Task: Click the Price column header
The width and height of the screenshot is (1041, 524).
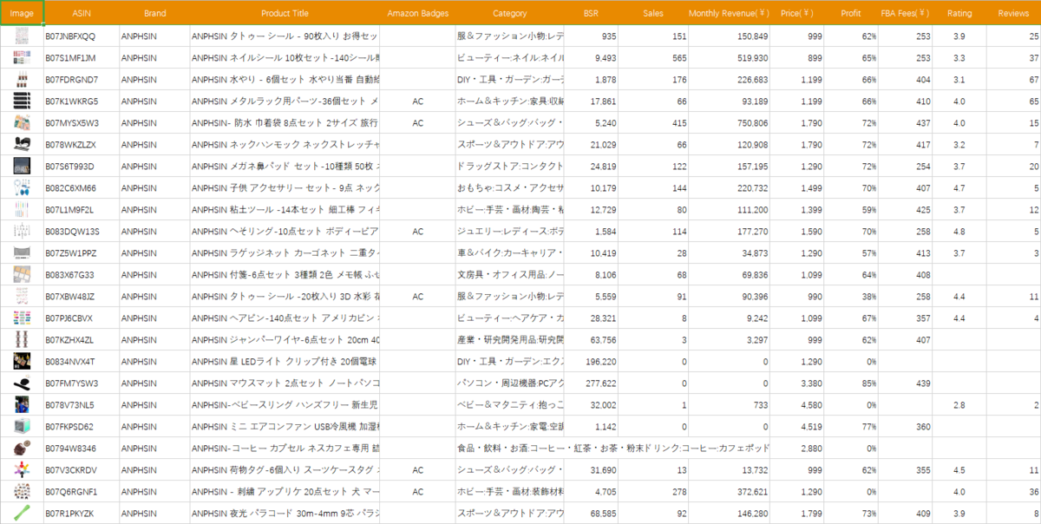Action: (797, 13)
